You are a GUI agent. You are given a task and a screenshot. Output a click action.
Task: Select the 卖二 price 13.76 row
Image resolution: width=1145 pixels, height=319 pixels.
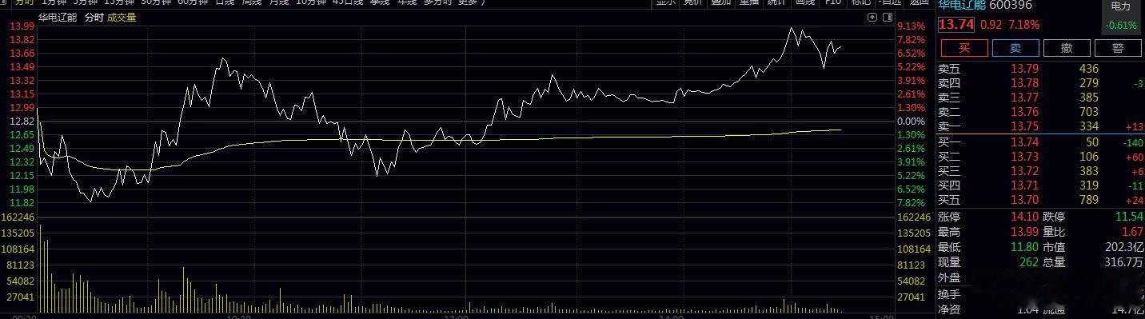tap(1040, 112)
